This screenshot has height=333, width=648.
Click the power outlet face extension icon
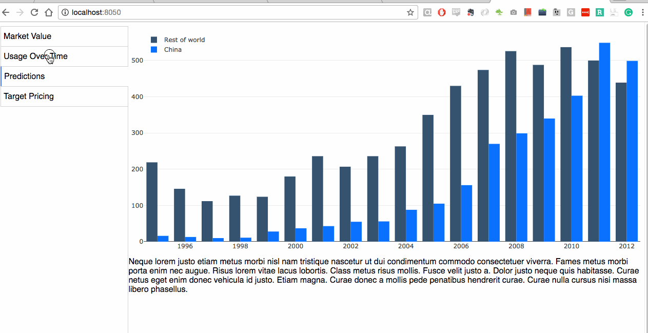click(557, 12)
